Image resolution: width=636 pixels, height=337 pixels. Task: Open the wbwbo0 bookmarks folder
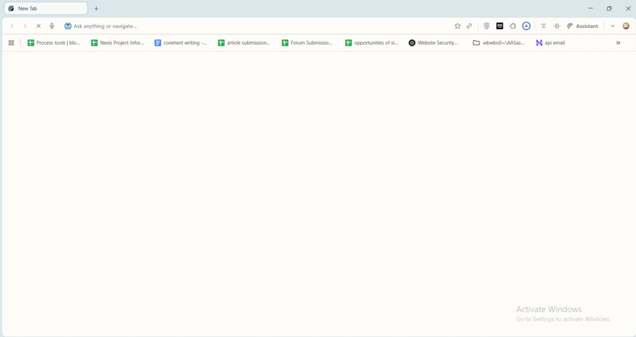(498, 43)
